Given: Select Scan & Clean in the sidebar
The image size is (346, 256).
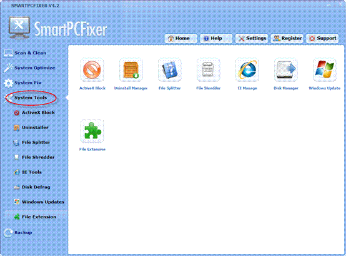Looking at the screenshot, I should point(25,53).
